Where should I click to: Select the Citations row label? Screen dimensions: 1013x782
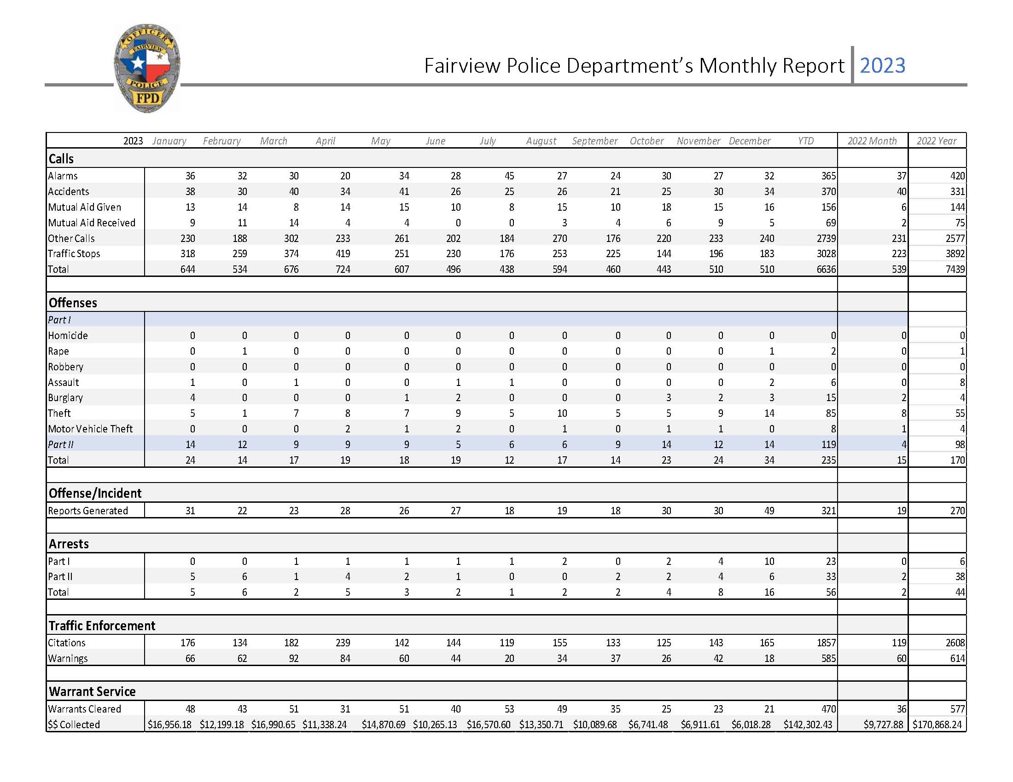click(67, 643)
